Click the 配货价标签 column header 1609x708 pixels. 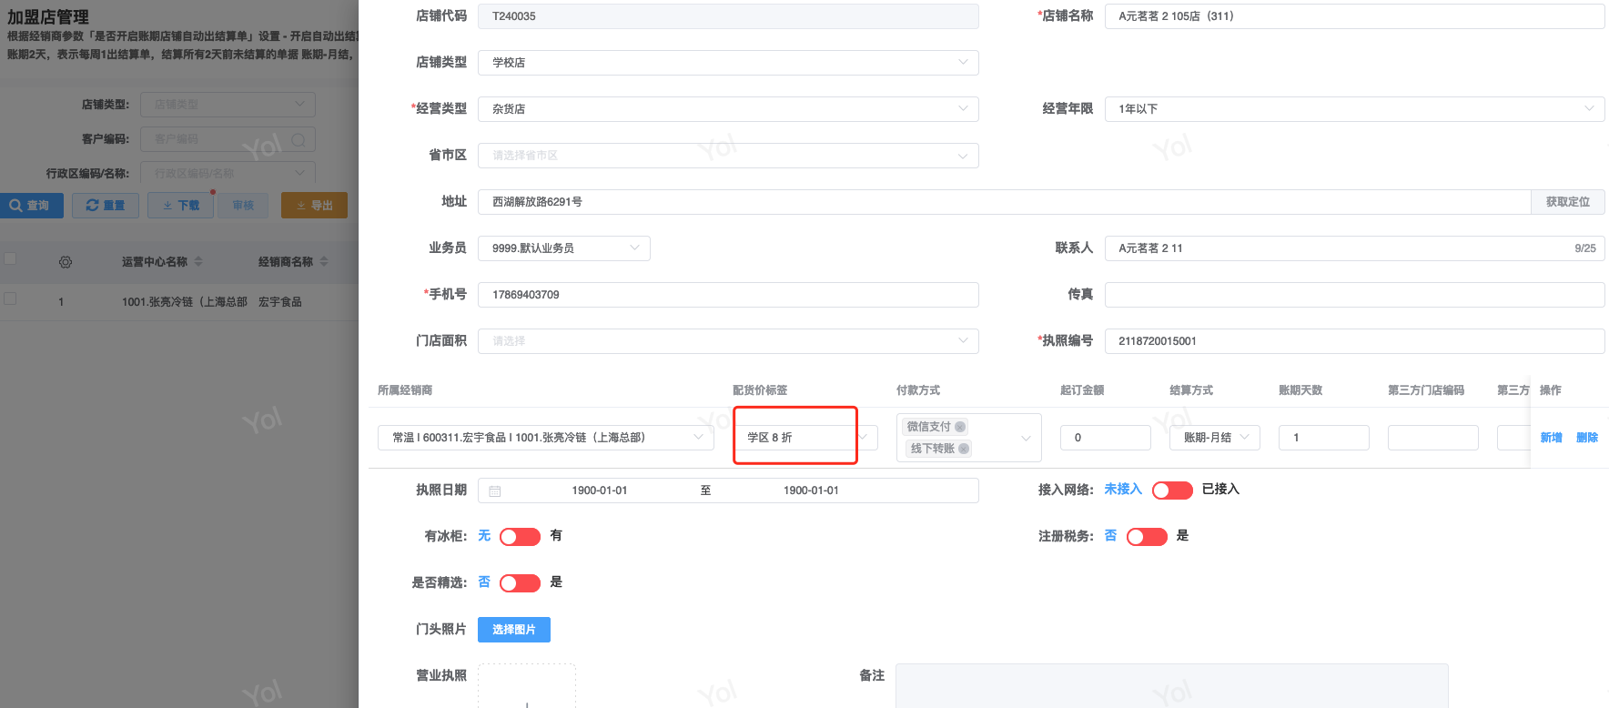[760, 390]
